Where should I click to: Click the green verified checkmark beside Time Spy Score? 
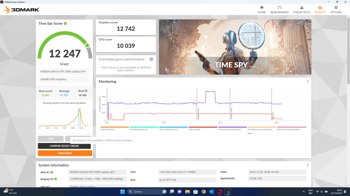pos(65,24)
